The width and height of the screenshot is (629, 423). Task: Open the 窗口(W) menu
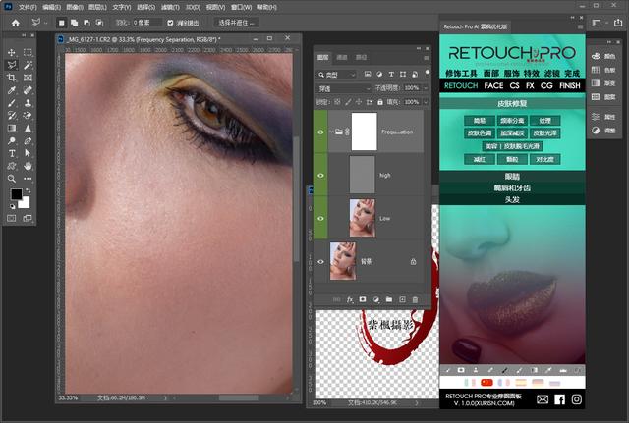241,7
